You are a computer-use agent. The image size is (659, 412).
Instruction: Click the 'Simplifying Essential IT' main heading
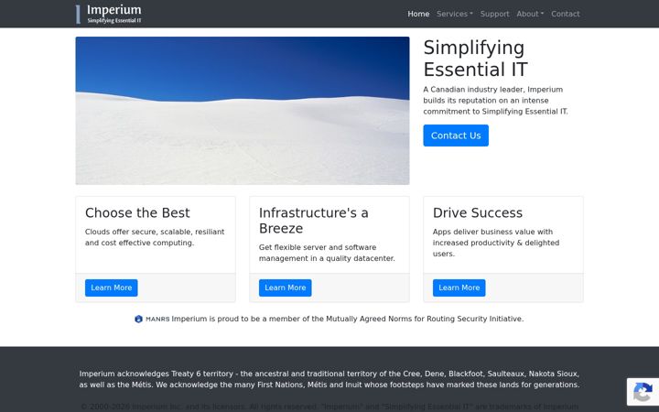point(475,59)
